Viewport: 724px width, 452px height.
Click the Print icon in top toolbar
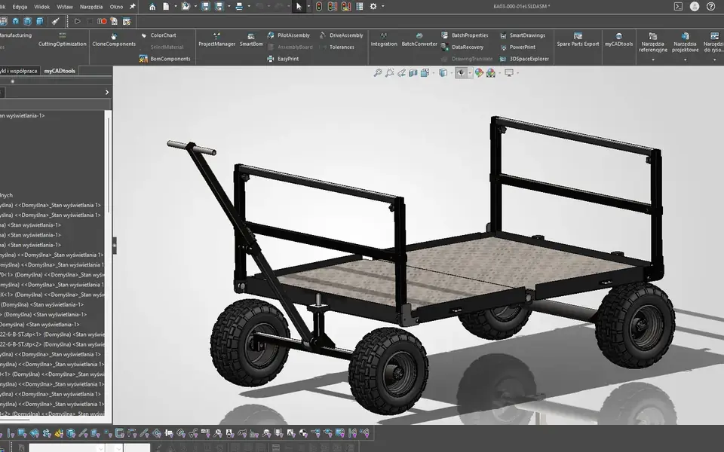(x=239, y=7)
